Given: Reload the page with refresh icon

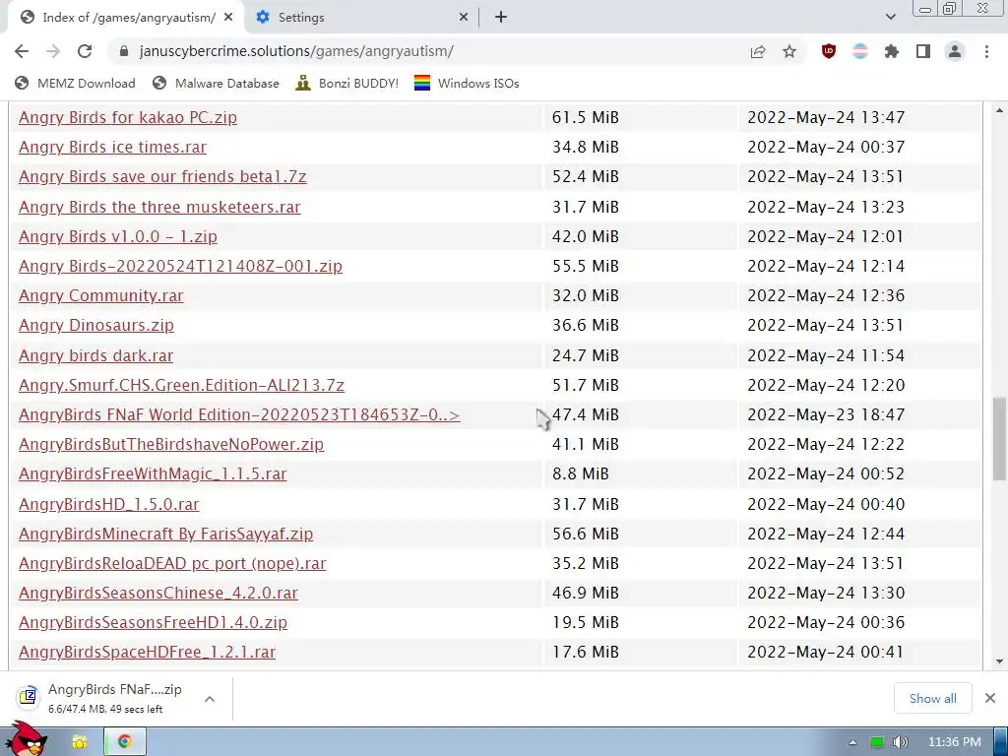Looking at the screenshot, I should tap(85, 51).
